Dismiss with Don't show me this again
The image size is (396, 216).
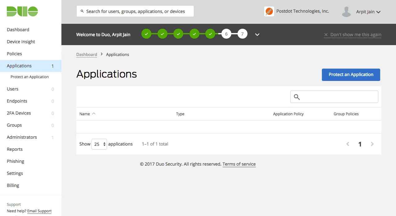pyautogui.click(x=353, y=35)
